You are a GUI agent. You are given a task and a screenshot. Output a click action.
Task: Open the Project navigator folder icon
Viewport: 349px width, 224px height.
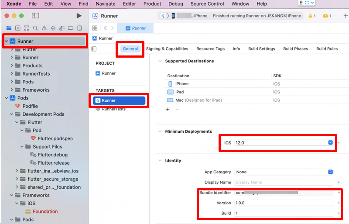coord(9,28)
